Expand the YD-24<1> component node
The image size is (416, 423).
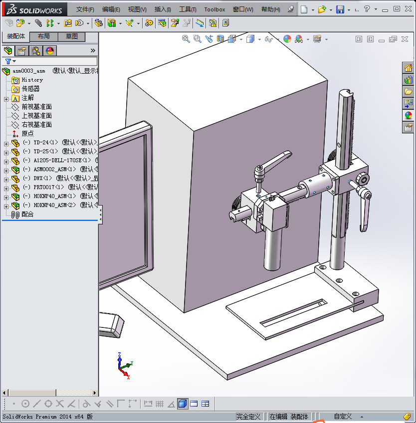point(6,143)
